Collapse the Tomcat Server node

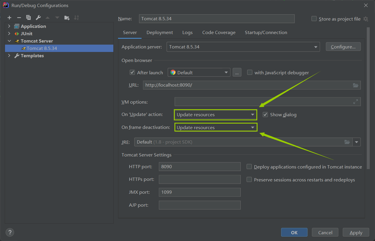click(9, 41)
